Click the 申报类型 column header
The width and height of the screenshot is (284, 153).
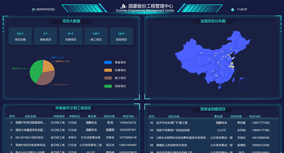[59, 116]
